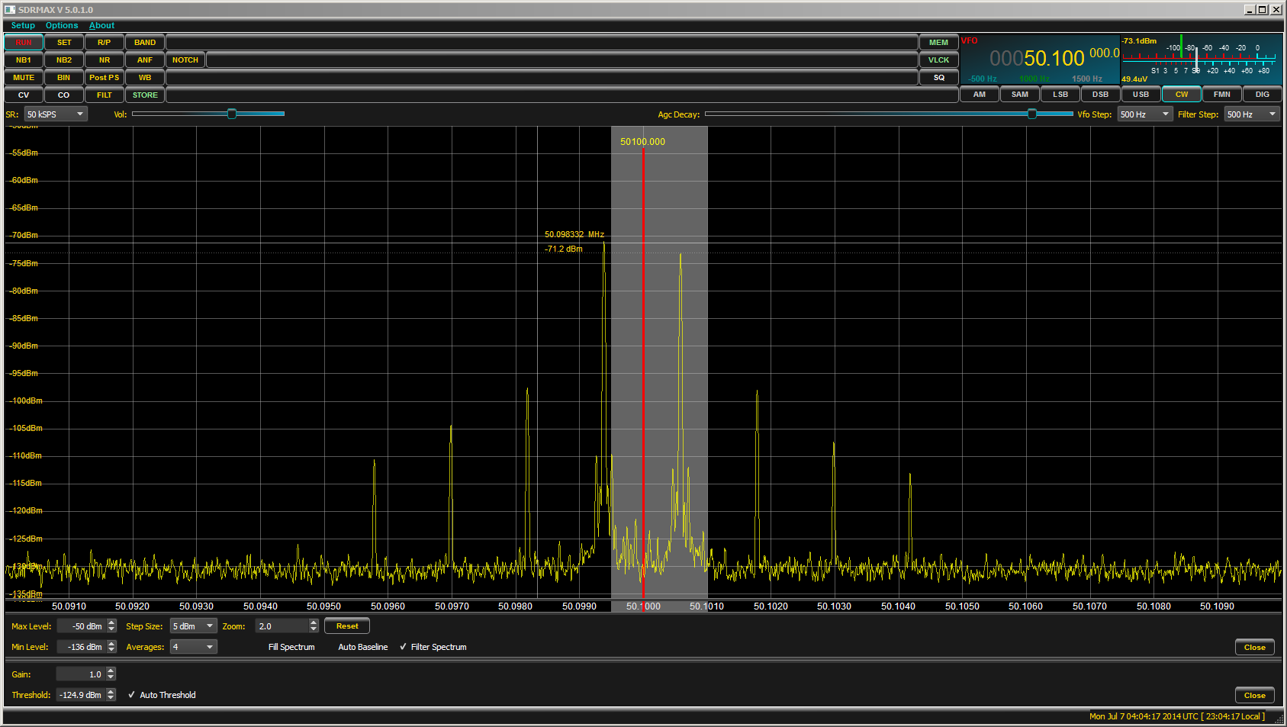This screenshot has height=727, width=1287.
Task: Expand the Vfo Step dropdown
Action: click(1144, 114)
